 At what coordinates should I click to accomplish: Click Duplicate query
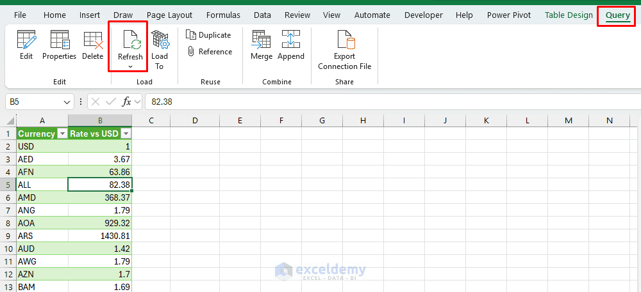(x=208, y=35)
